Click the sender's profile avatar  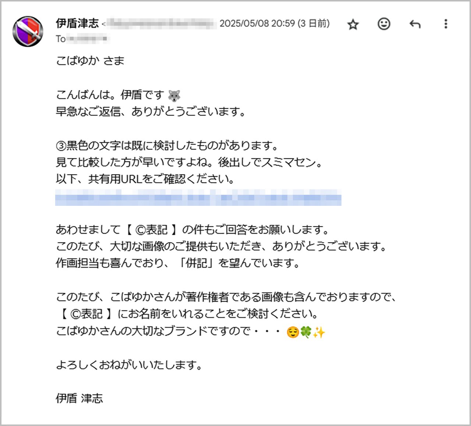coord(28,28)
